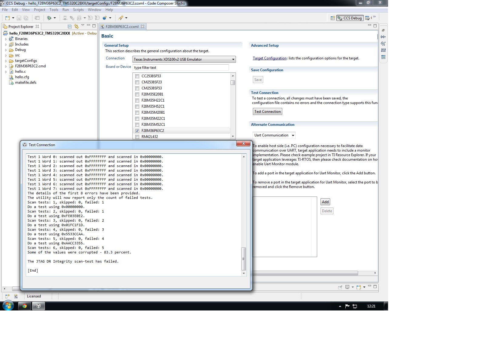Open the Connection emulator dropdown
Viewport: 493px width, 342px height.
(233, 59)
